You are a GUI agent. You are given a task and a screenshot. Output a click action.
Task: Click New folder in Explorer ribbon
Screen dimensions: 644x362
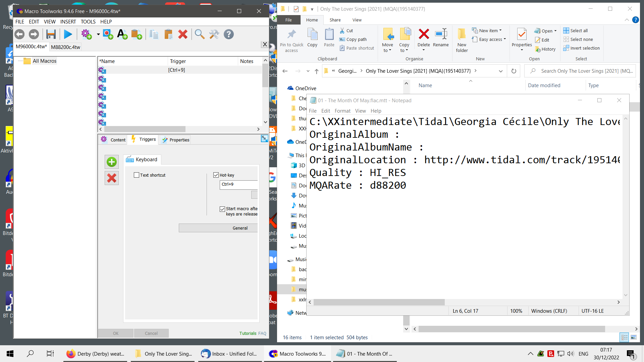[x=462, y=41]
